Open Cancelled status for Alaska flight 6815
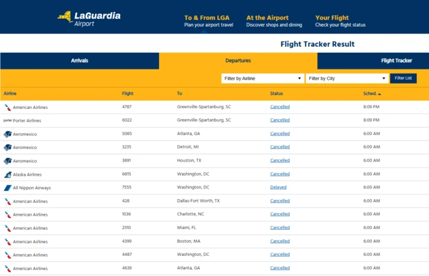The width and height of the screenshot is (429, 276). tap(280, 174)
